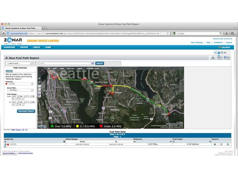The height and width of the screenshot is (178, 238).
Task: Click the browser back arrow button
Action: click(x=3, y=33)
